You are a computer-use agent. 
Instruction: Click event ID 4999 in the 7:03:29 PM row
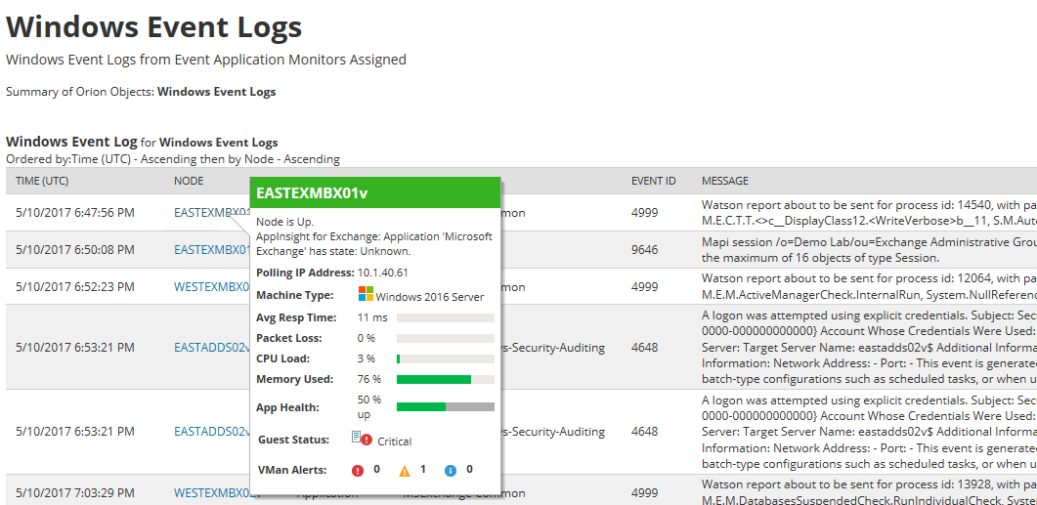(x=645, y=492)
